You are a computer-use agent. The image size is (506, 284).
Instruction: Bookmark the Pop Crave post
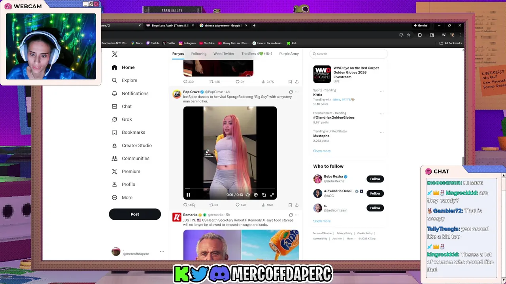(290, 205)
